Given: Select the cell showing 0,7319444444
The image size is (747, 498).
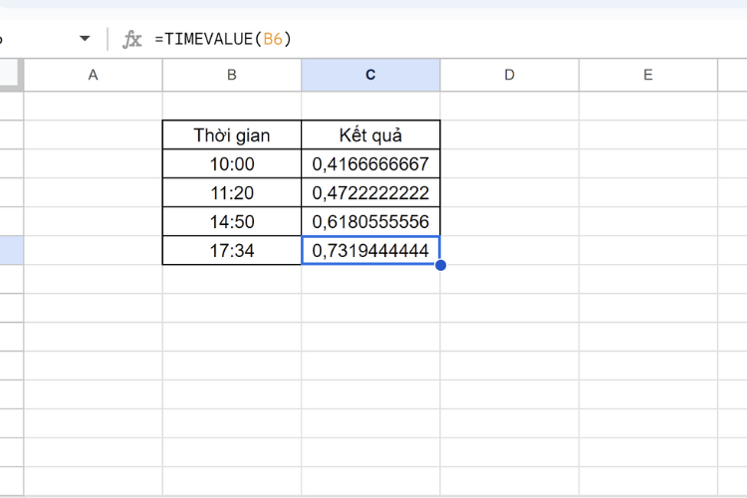Looking at the screenshot, I should click(x=371, y=250).
